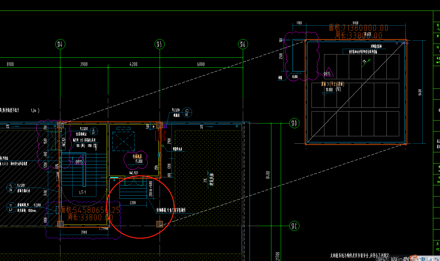Click 周长:33800.00 below 面积:54580656.25
This screenshot has width=440, height=261.
(90, 218)
